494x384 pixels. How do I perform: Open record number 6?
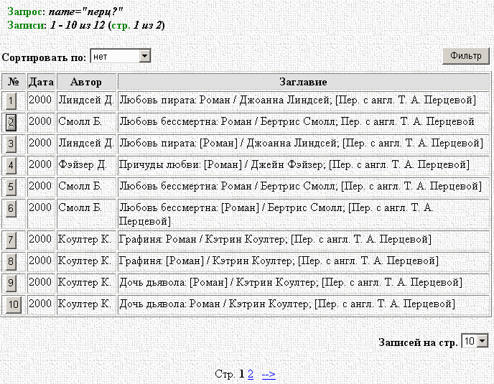click(x=11, y=209)
